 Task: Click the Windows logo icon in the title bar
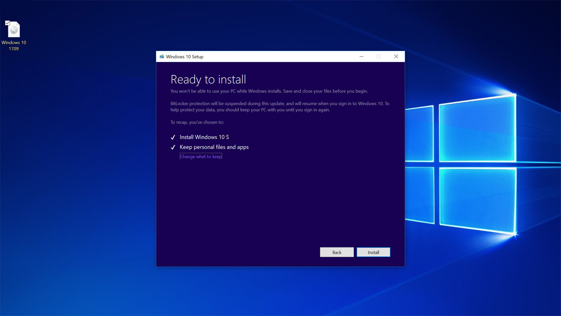pyautogui.click(x=161, y=57)
